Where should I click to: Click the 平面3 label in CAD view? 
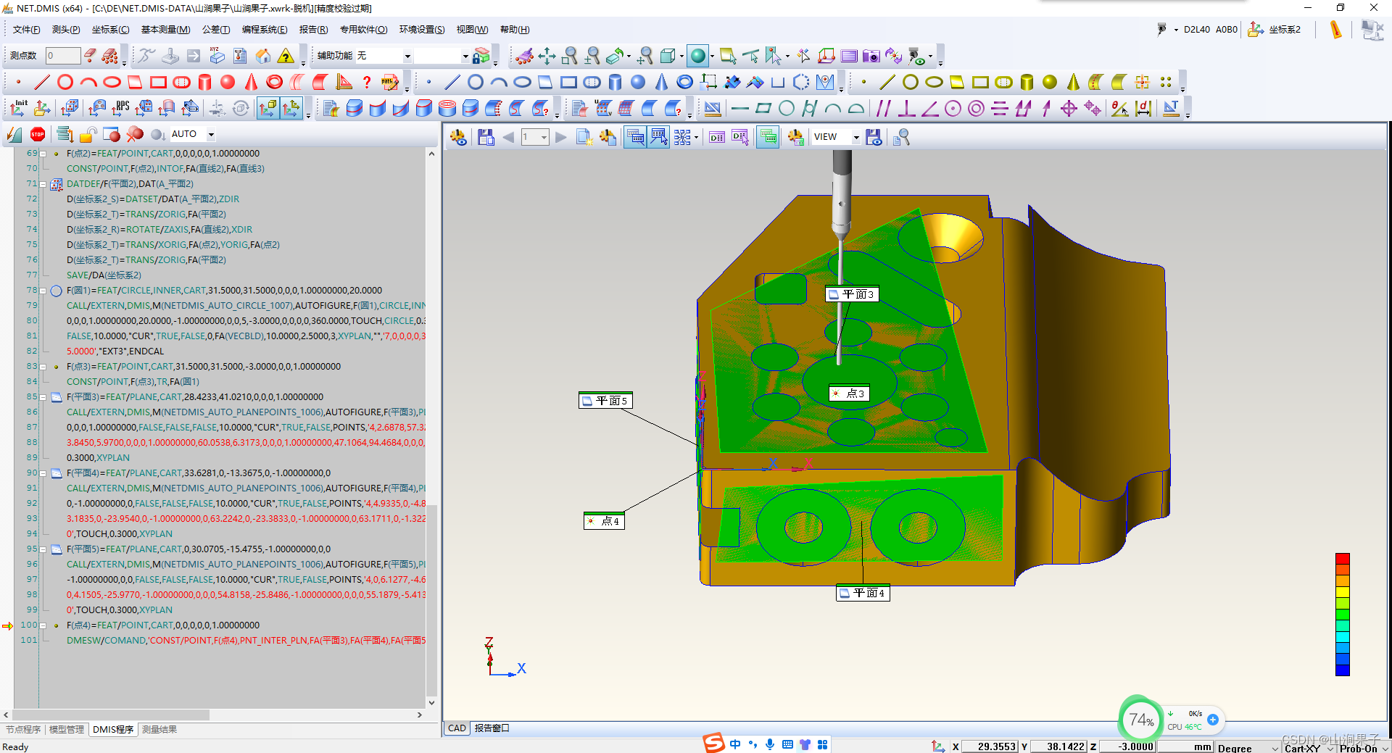(853, 294)
